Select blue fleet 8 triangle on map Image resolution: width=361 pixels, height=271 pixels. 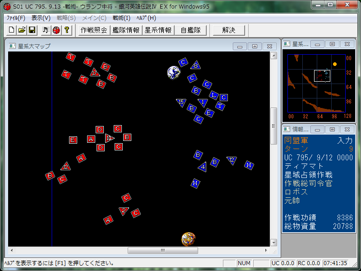pyautogui.click(x=196, y=65)
